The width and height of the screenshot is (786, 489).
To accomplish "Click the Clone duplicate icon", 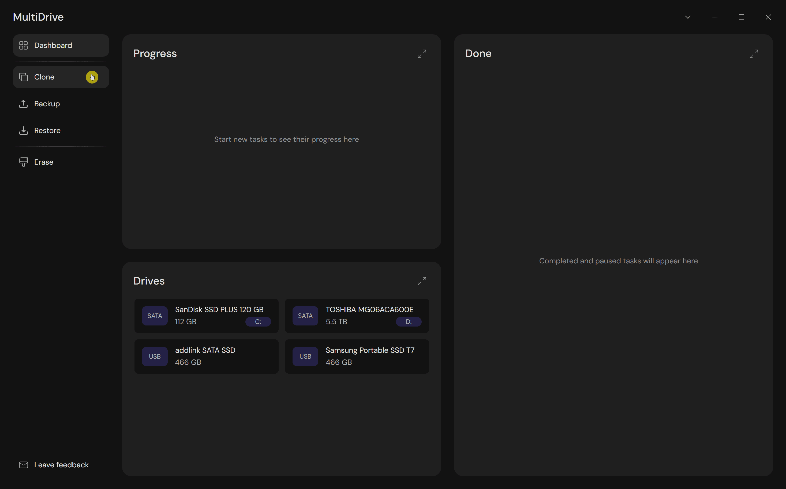I will (23, 77).
